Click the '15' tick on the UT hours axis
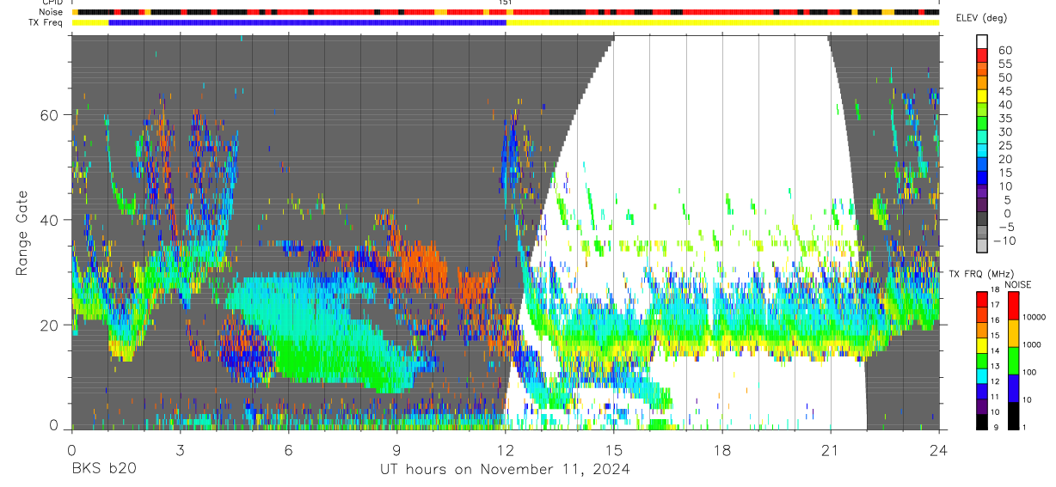 click(614, 449)
